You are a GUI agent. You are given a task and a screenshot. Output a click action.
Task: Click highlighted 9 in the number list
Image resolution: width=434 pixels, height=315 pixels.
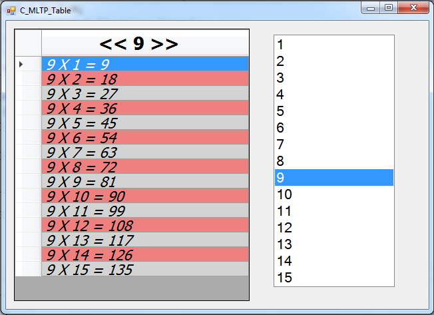pyautogui.click(x=334, y=177)
